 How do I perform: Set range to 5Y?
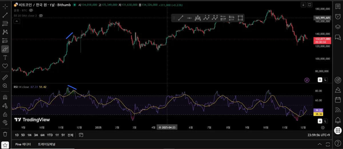[x=63, y=135]
